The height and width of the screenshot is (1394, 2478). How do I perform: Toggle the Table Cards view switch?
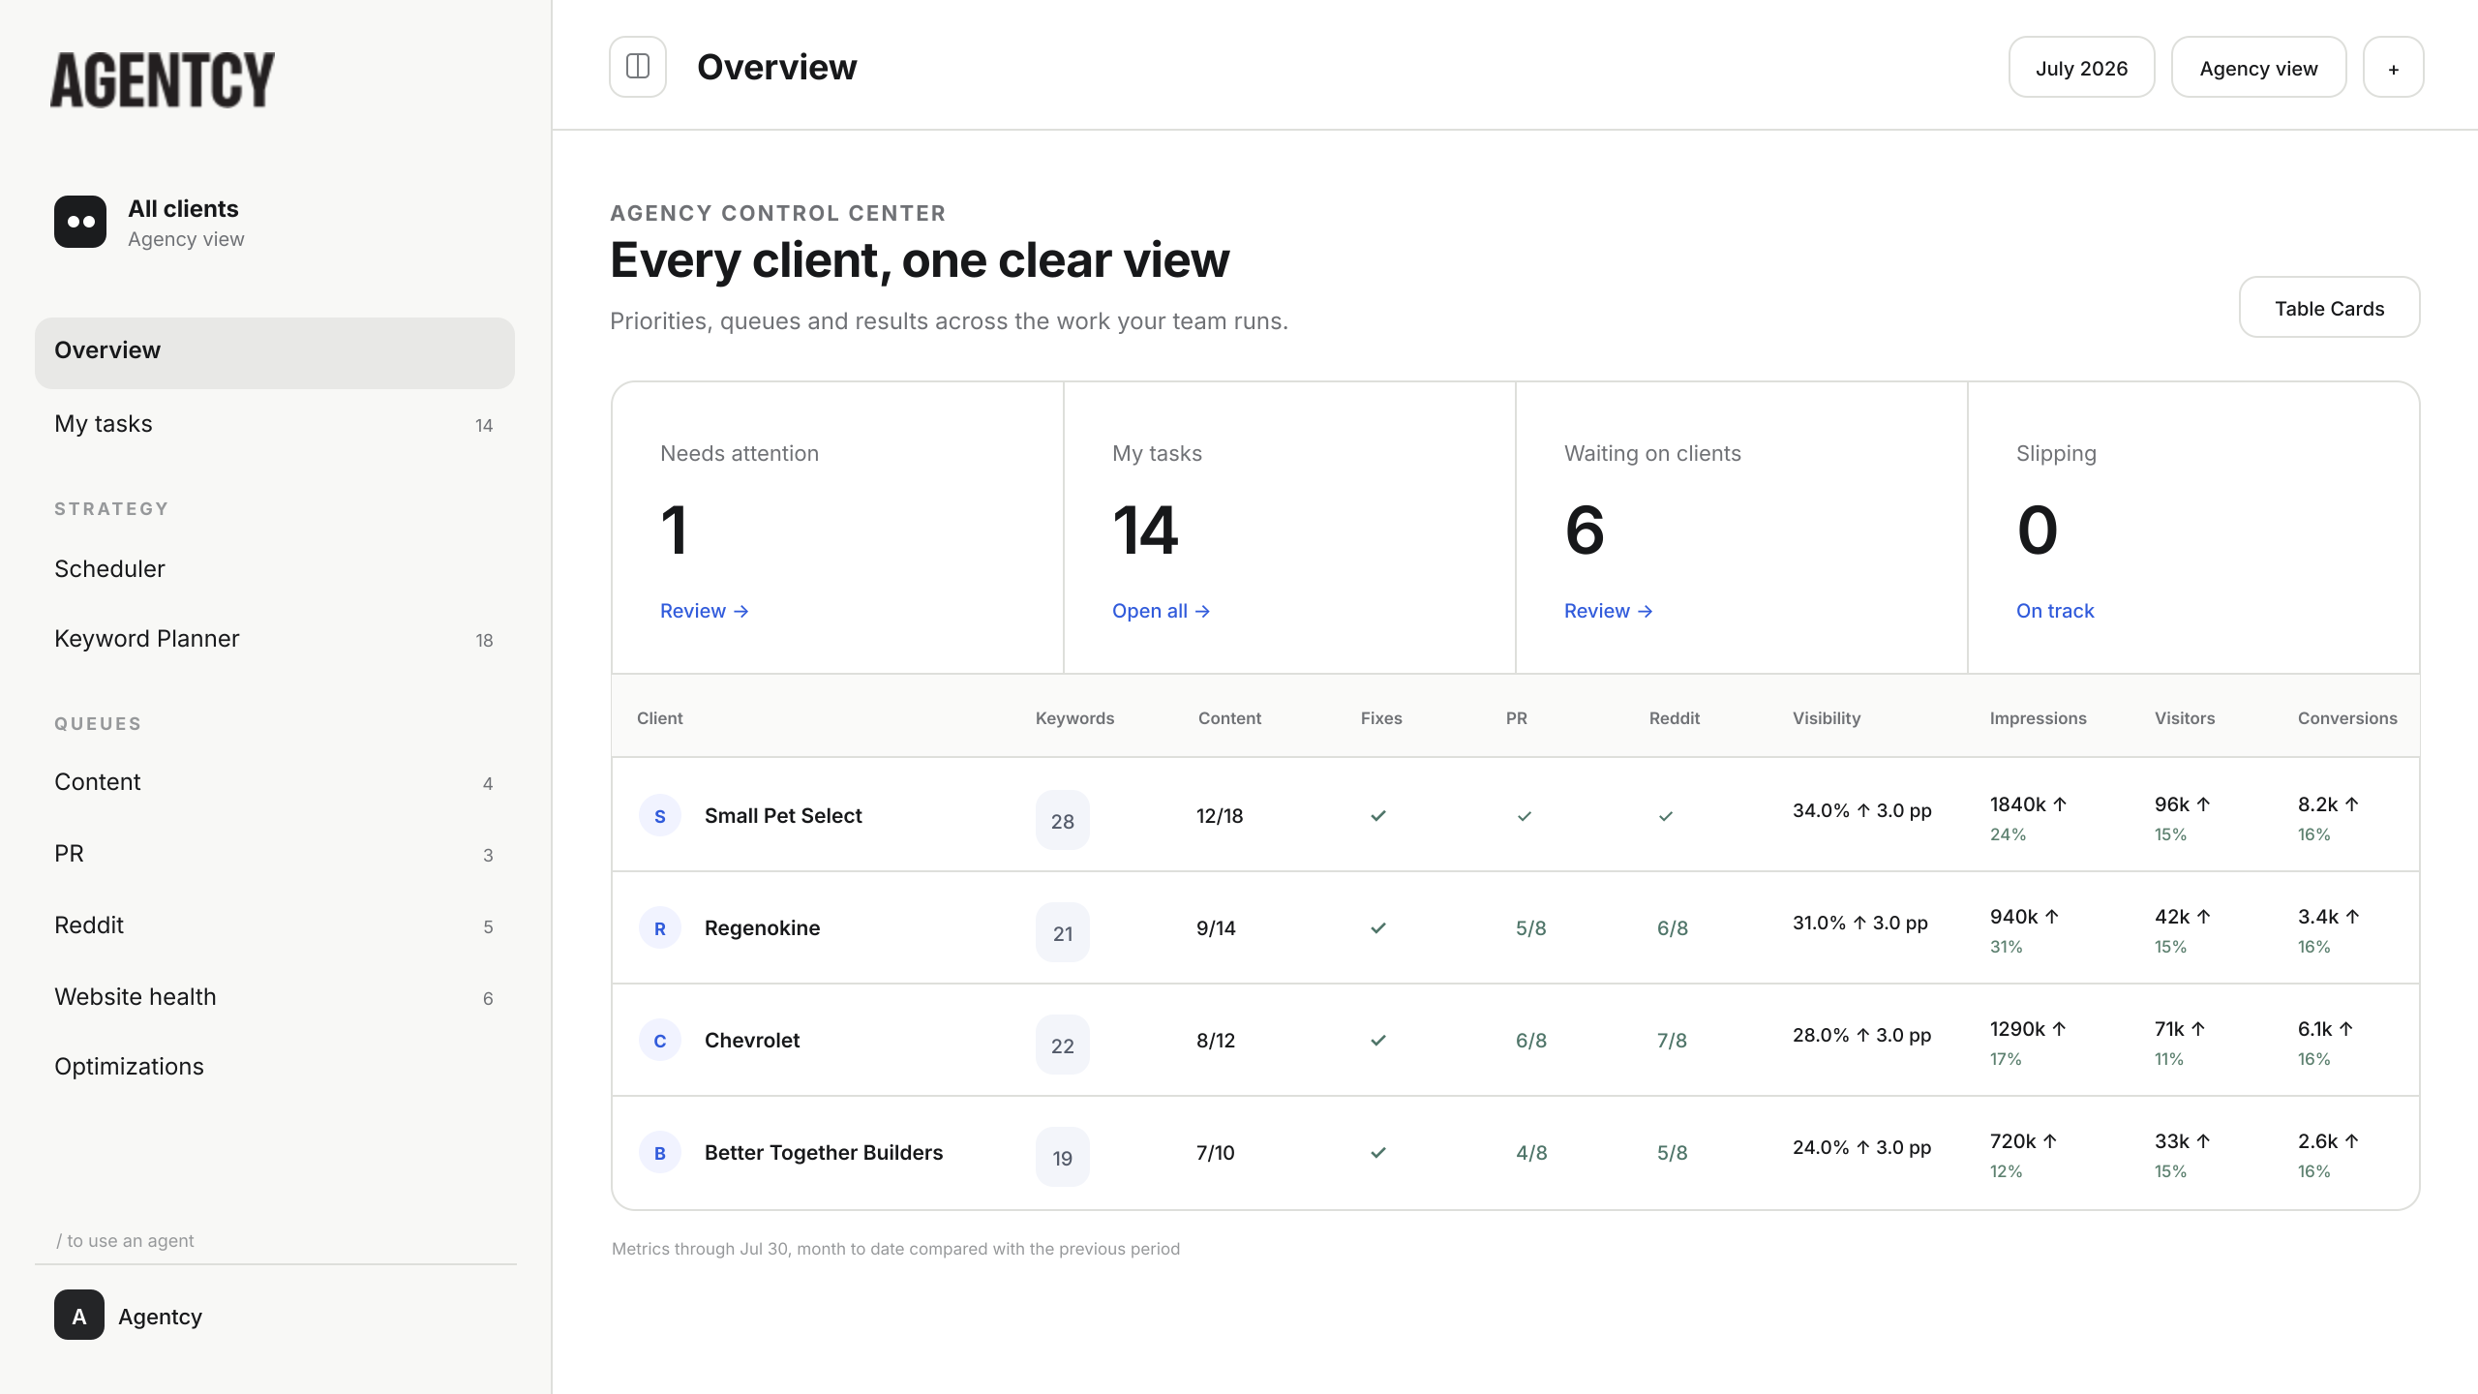pyautogui.click(x=2329, y=308)
